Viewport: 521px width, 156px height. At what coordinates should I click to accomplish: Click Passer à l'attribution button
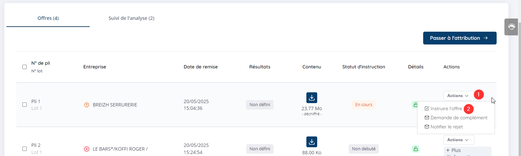pyautogui.click(x=460, y=38)
